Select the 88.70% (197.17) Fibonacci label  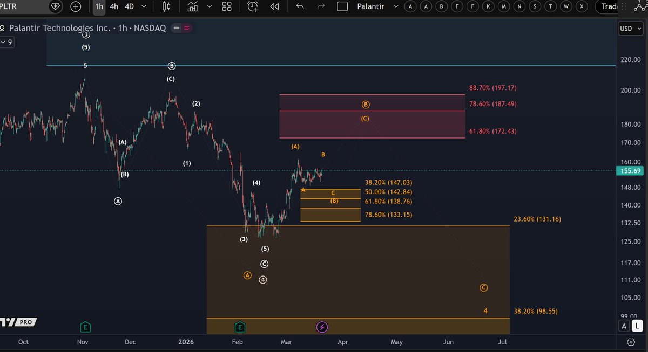[x=493, y=88]
